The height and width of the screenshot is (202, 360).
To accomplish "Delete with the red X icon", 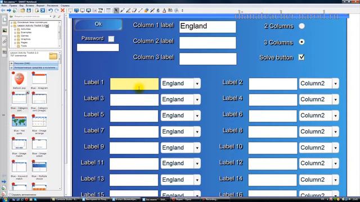I will point(62,10).
